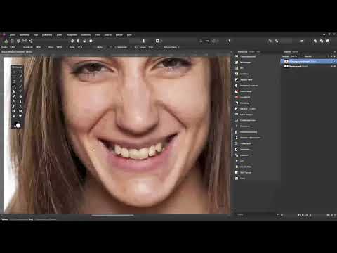Click the LUT adjustment icon

(x=237, y=161)
